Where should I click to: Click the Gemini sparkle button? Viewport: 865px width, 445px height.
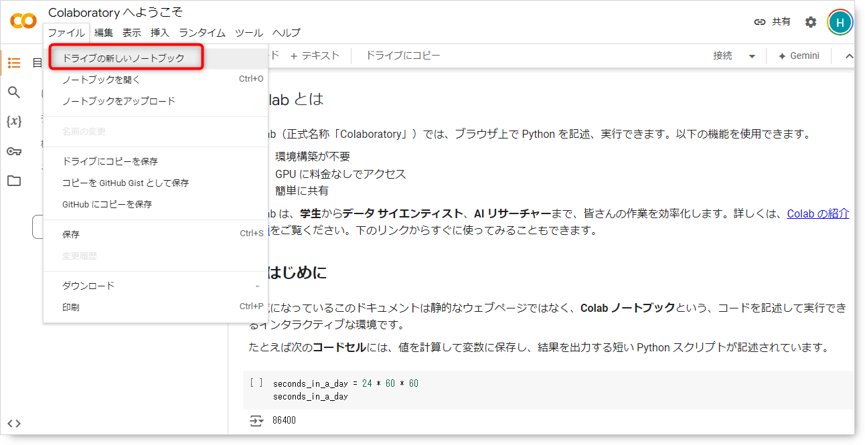click(799, 56)
